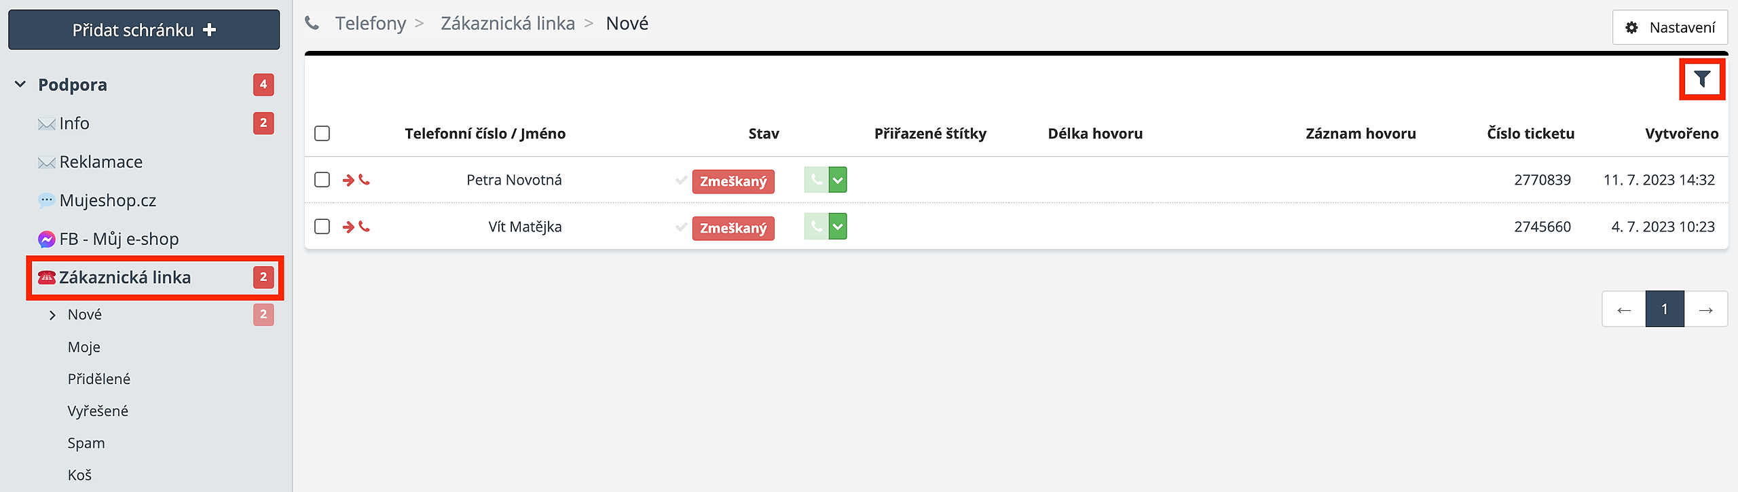This screenshot has width=1738, height=492.
Task: Click the green call button for Vít Matějka
Action: (x=816, y=227)
